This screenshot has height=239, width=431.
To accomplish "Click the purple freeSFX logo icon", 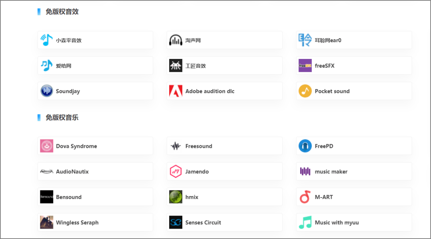I will 305,66.
